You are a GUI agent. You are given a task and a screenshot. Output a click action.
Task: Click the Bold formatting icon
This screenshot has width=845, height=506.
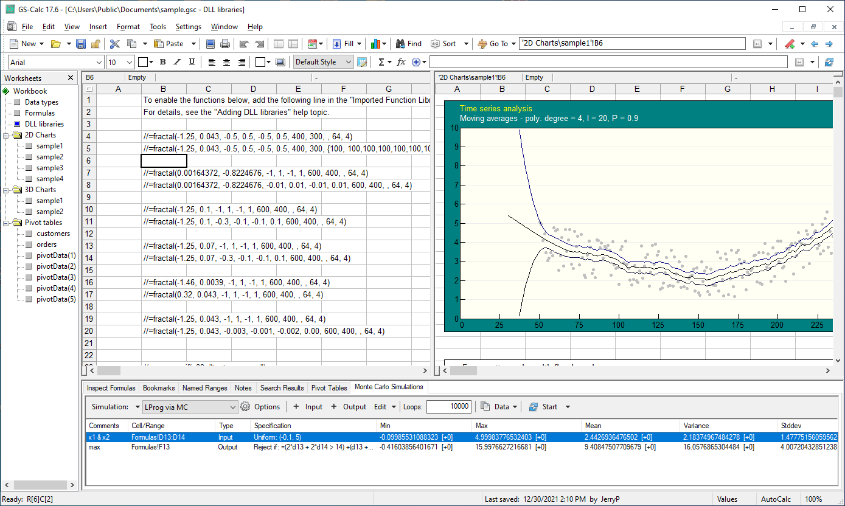coord(162,62)
